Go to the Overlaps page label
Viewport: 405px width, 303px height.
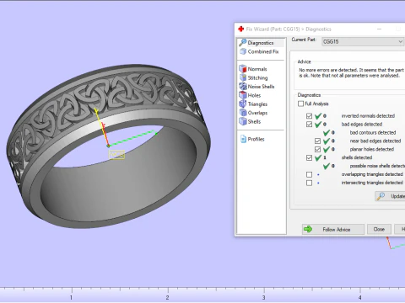(257, 113)
